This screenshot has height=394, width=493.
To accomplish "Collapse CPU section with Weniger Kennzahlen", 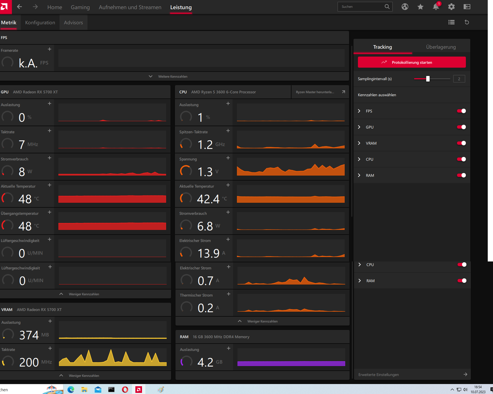I will pos(258,321).
